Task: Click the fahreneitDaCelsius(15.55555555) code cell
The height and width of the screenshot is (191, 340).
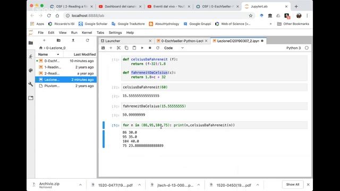Action: (x=214, y=106)
